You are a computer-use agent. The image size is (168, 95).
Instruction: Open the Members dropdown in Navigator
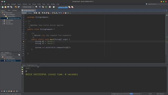click(x=6, y=55)
